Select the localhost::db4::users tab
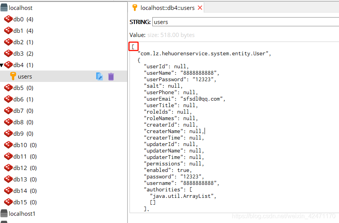This screenshot has width=339, height=223. pyautogui.click(x=166, y=8)
